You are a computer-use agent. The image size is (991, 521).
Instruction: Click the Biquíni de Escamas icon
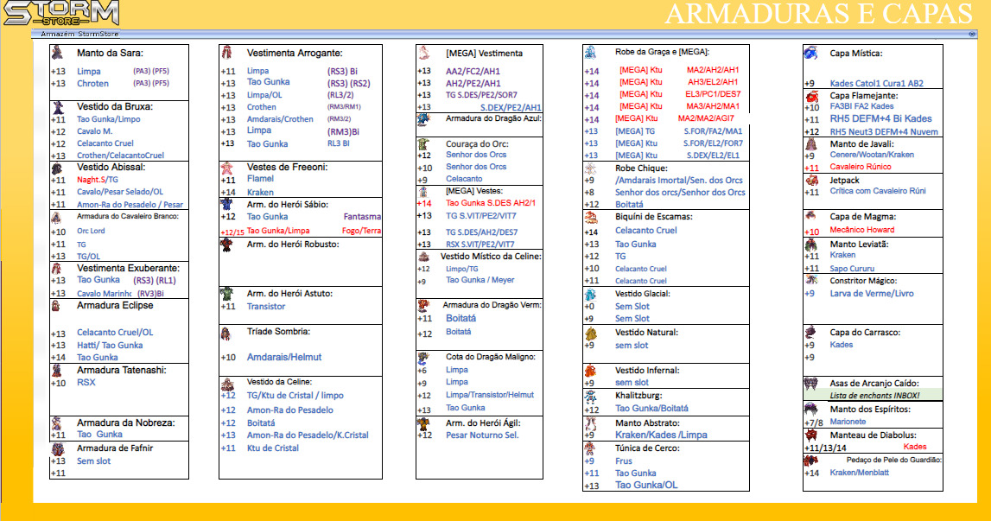click(x=589, y=218)
